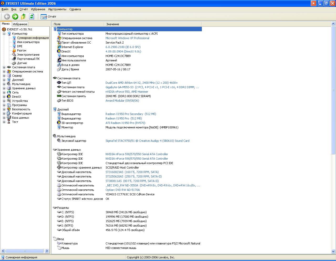This screenshot has width=336, height=261.
Task: Click the Имя компьютера tree icon
Action: click(x=14, y=42)
